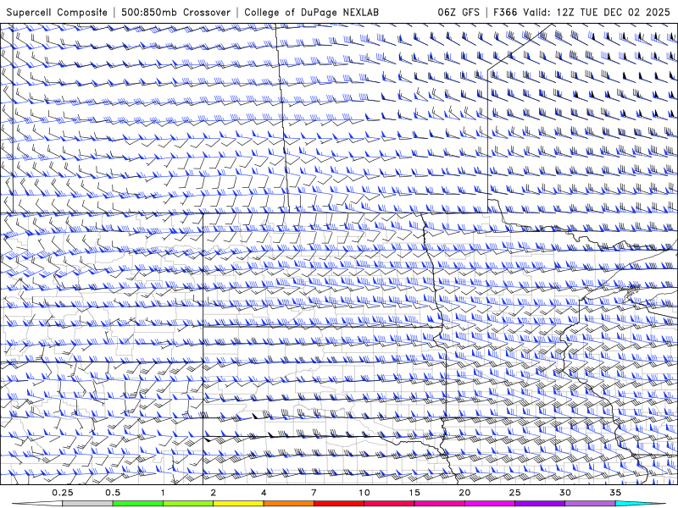Screen dimensions: 678x508
Task: Click the legend value 15
Action: pyautogui.click(x=414, y=493)
